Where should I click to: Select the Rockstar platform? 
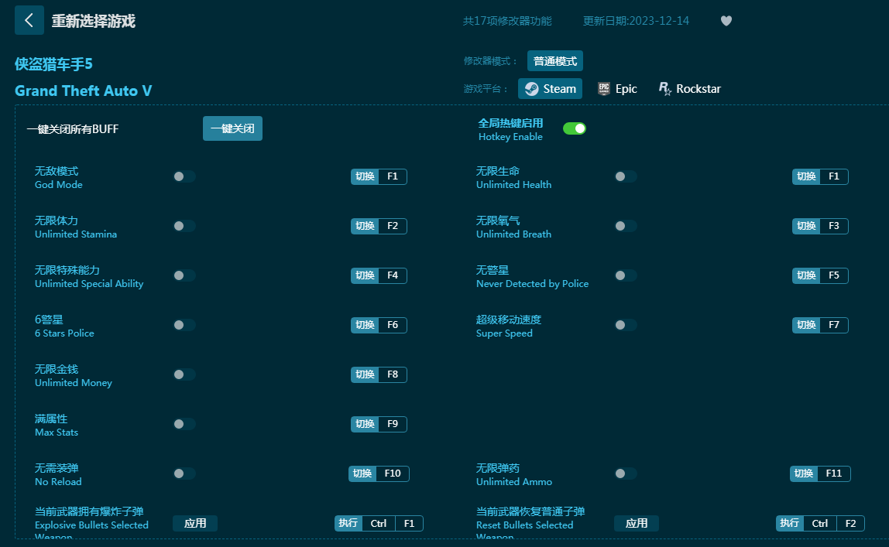click(x=689, y=89)
